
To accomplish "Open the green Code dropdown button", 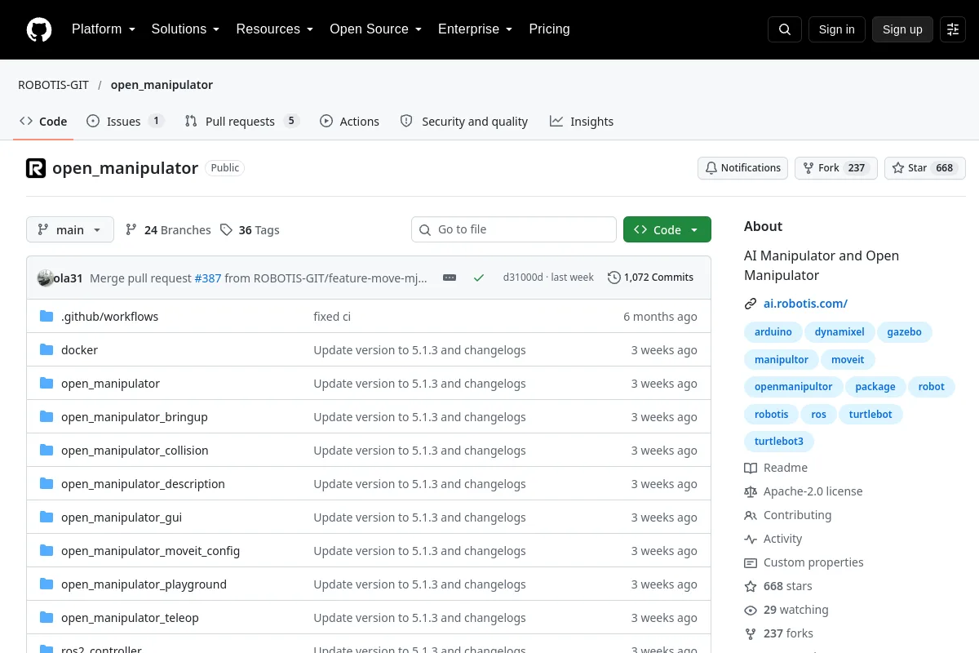I will [667, 230].
